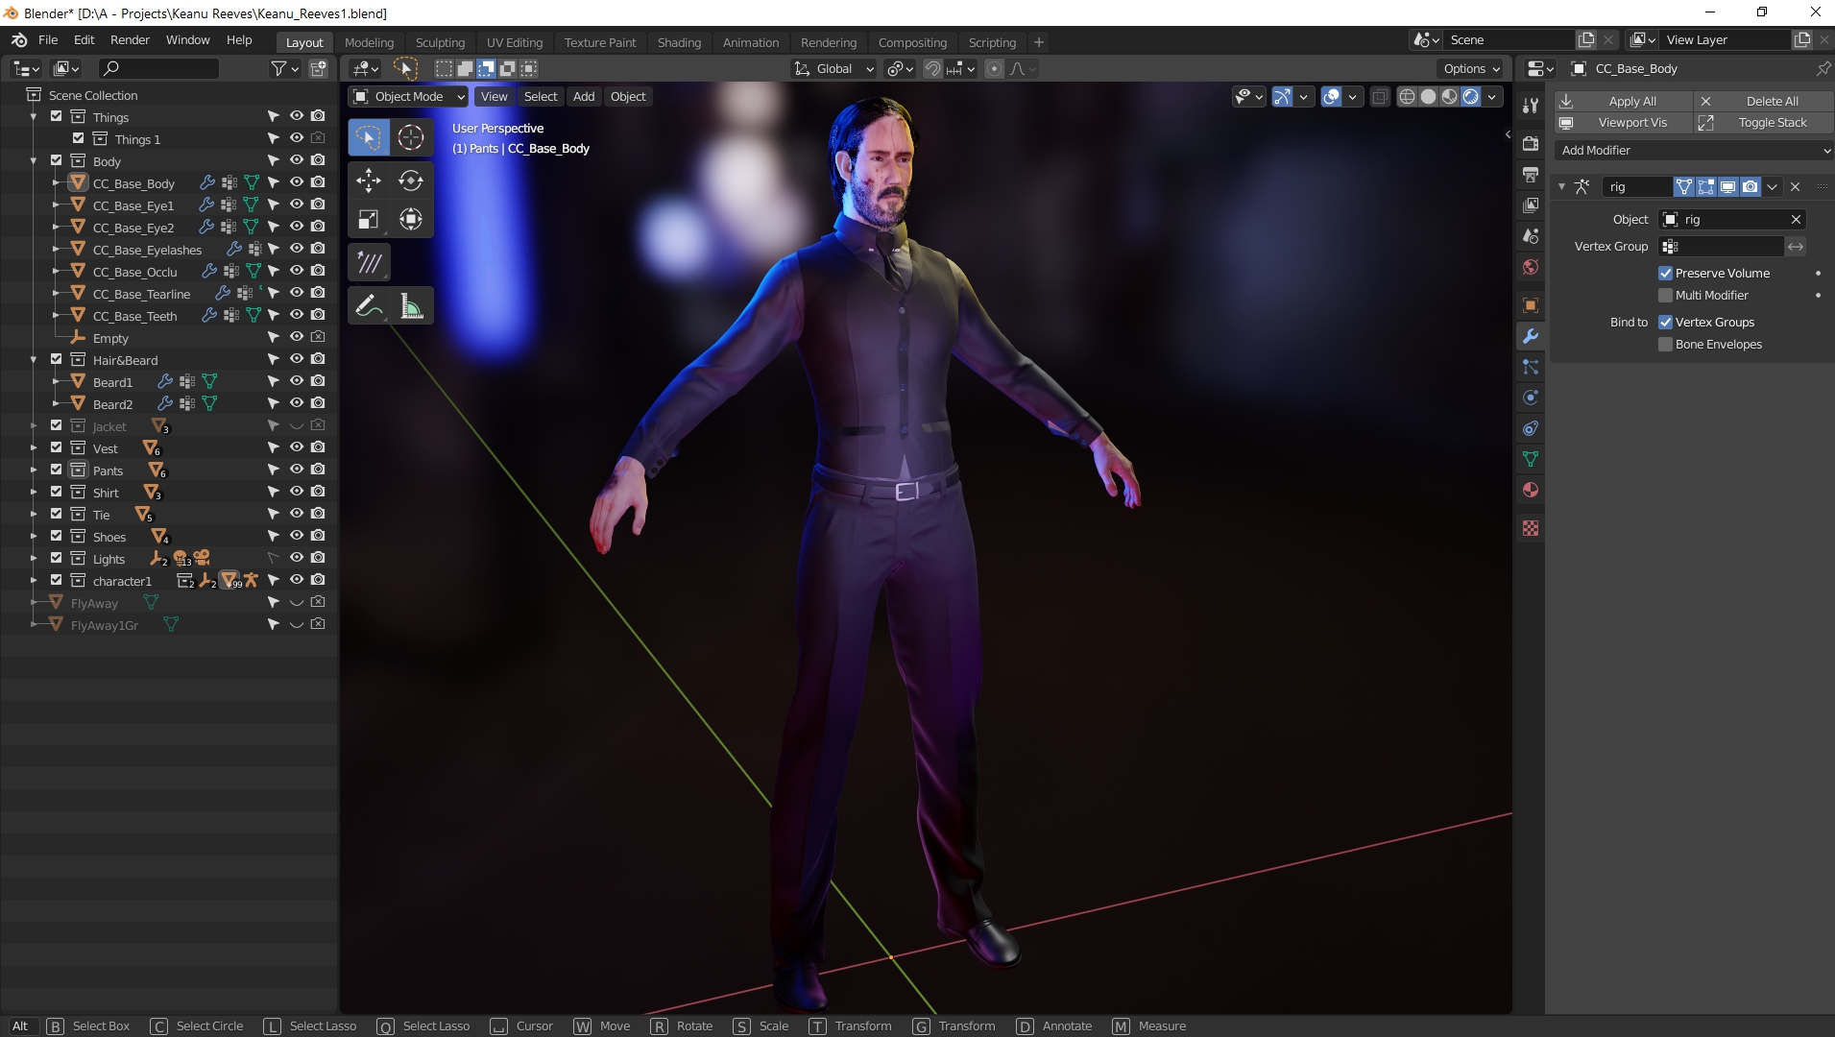Open the Texture properties tab
The width and height of the screenshot is (1835, 1037).
[1531, 528]
